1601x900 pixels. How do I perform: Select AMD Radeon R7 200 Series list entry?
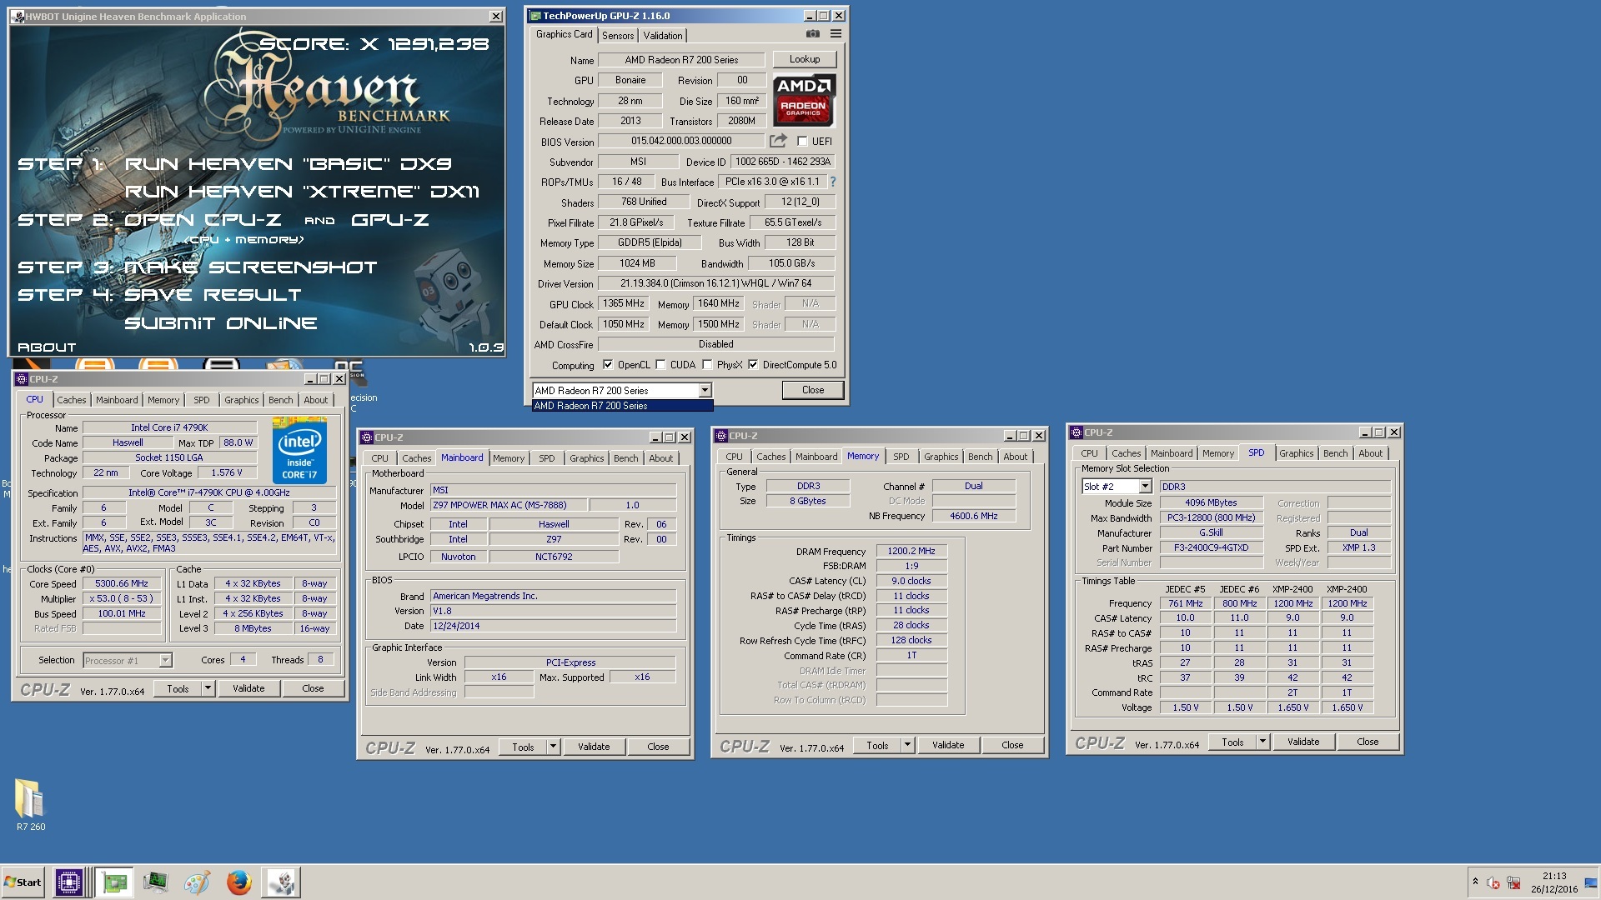click(x=622, y=406)
